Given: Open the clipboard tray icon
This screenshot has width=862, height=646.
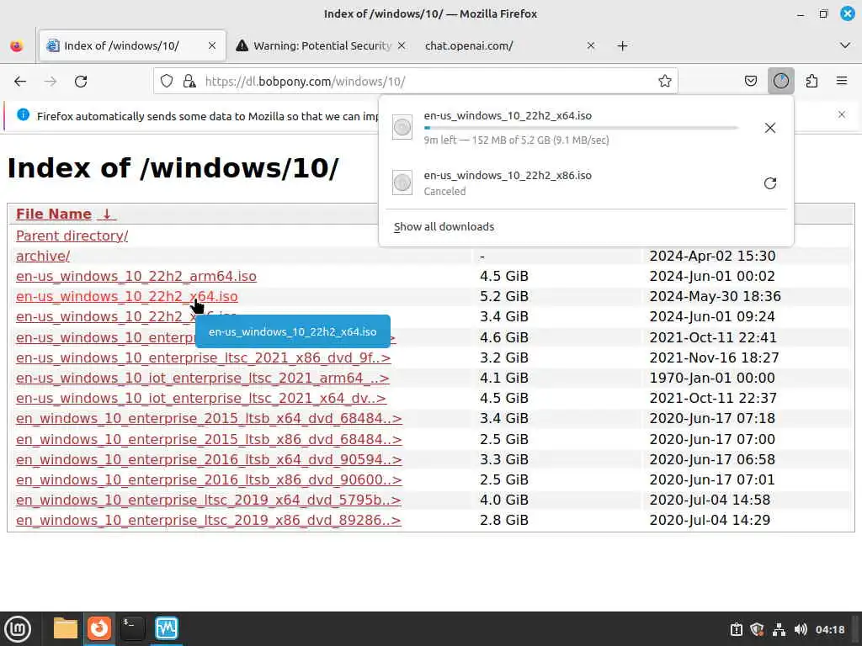Looking at the screenshot, I should pos(736,629).
